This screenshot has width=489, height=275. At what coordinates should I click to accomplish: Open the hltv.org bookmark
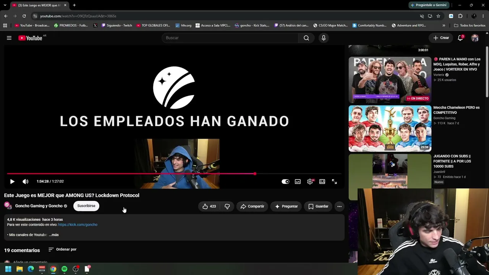tap(183, 25)
